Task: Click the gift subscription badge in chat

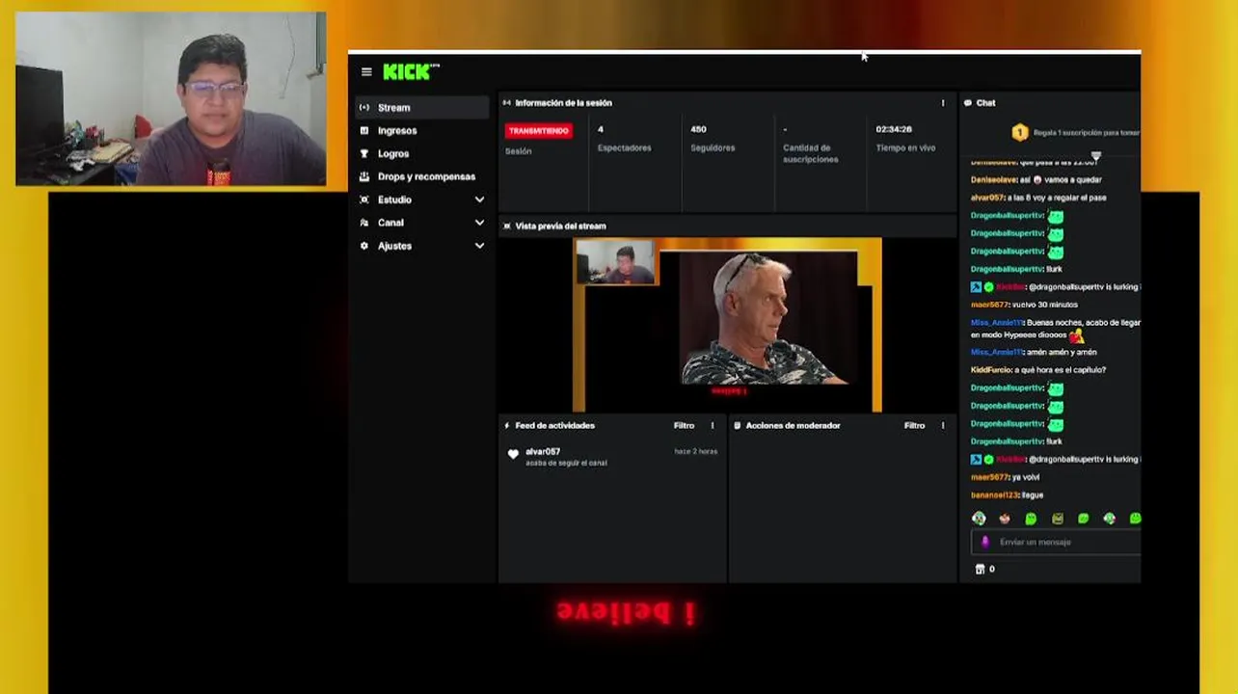Action: coord(1020,133)
